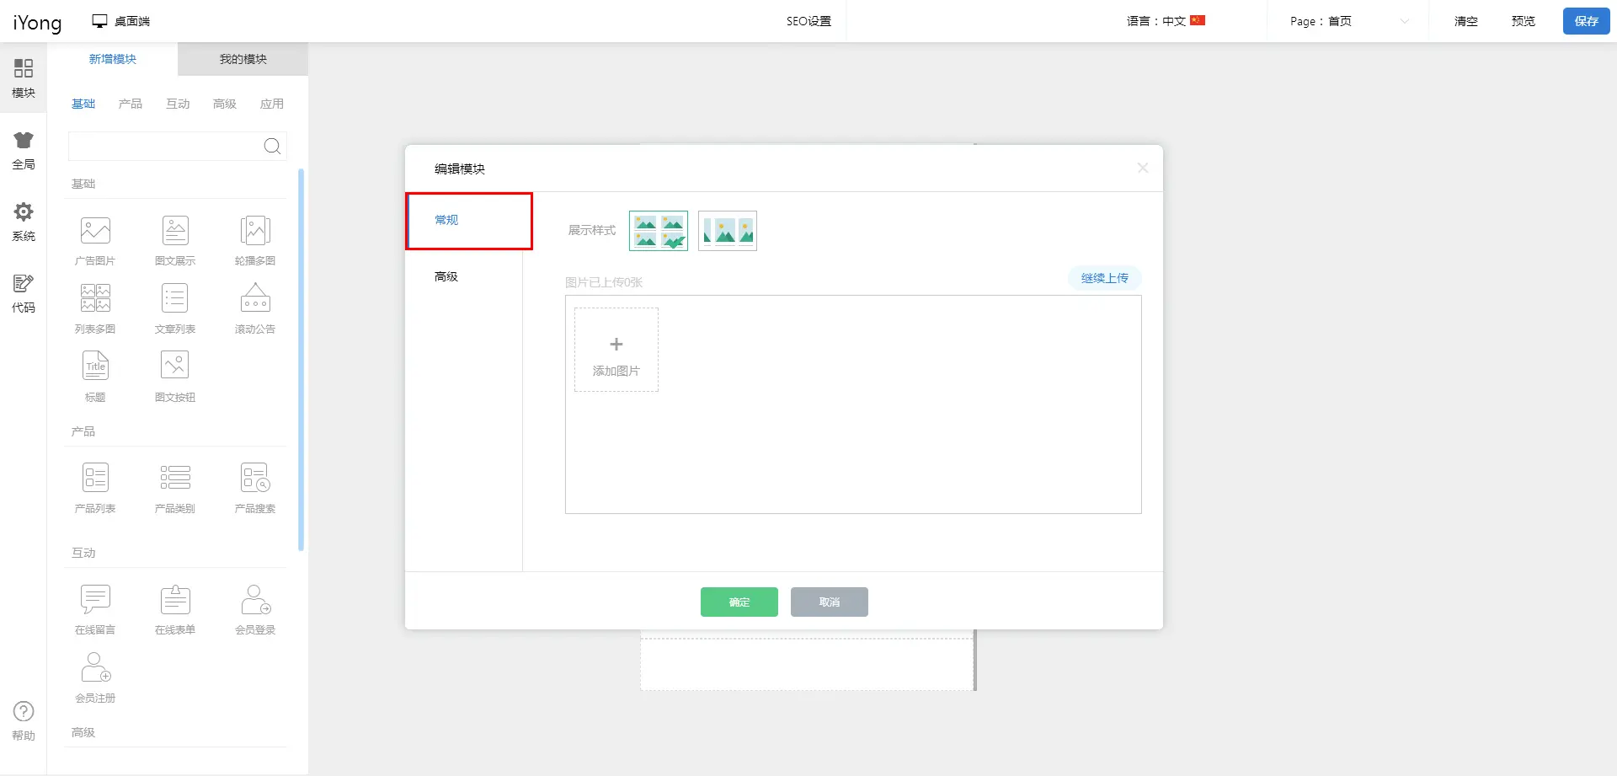Switch to the 我的模块 tab
Image resolution: width=1617 pixels, height=776 pixels.
point(243,59)
